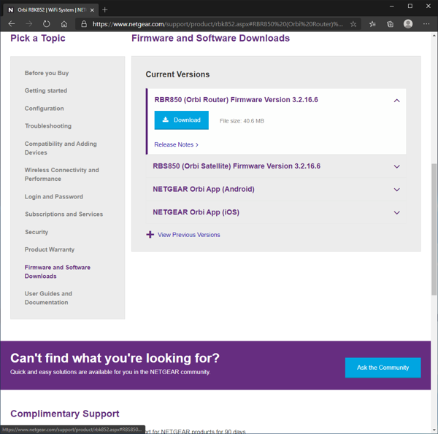Open browser Settings and more menu
Screen dimensions: 438x434
[426, 24]
